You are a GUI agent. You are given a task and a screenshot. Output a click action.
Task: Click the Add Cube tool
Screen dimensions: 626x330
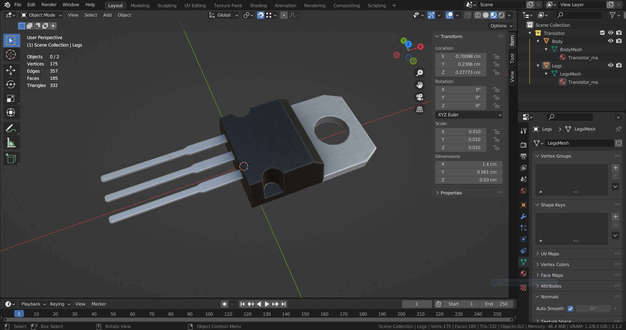tap(11, 159)
